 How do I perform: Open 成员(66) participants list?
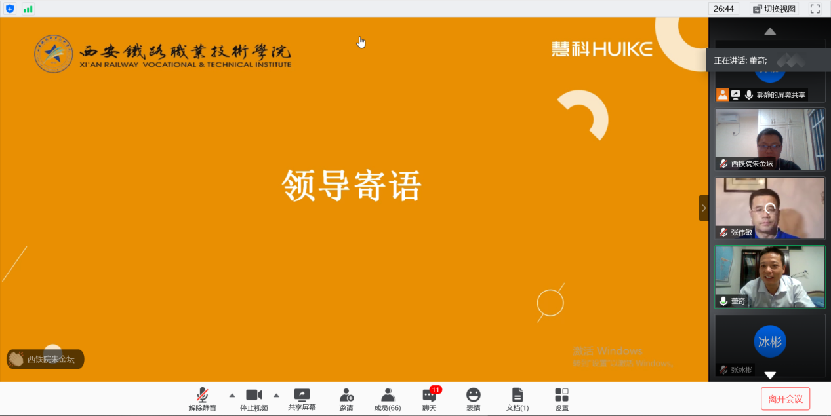coord(388,398)
